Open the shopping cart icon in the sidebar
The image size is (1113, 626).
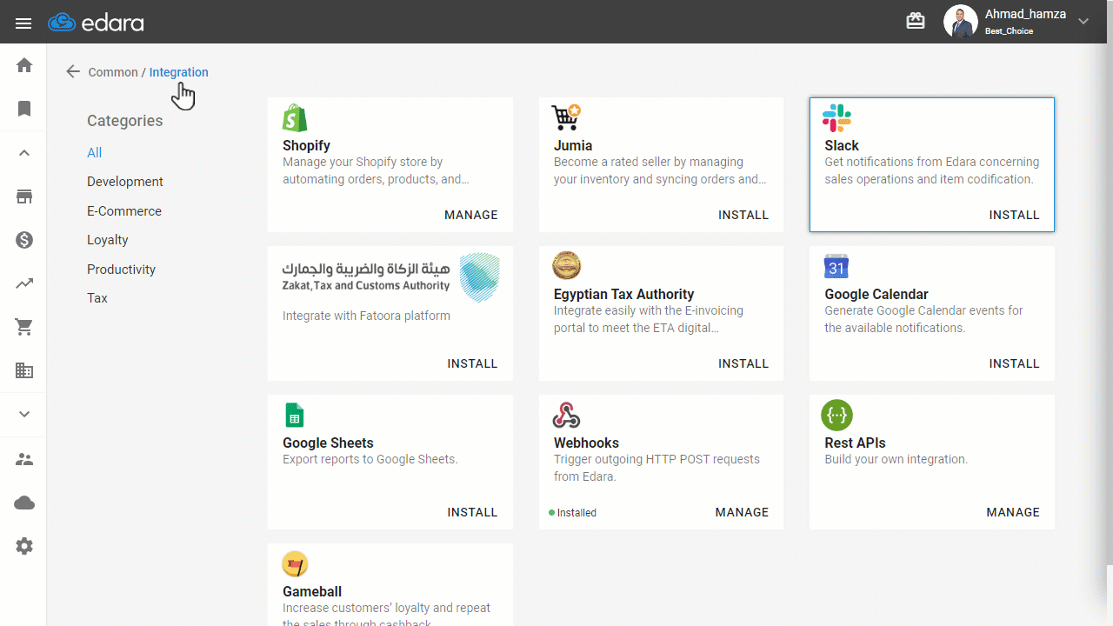[x=24, y=327]
